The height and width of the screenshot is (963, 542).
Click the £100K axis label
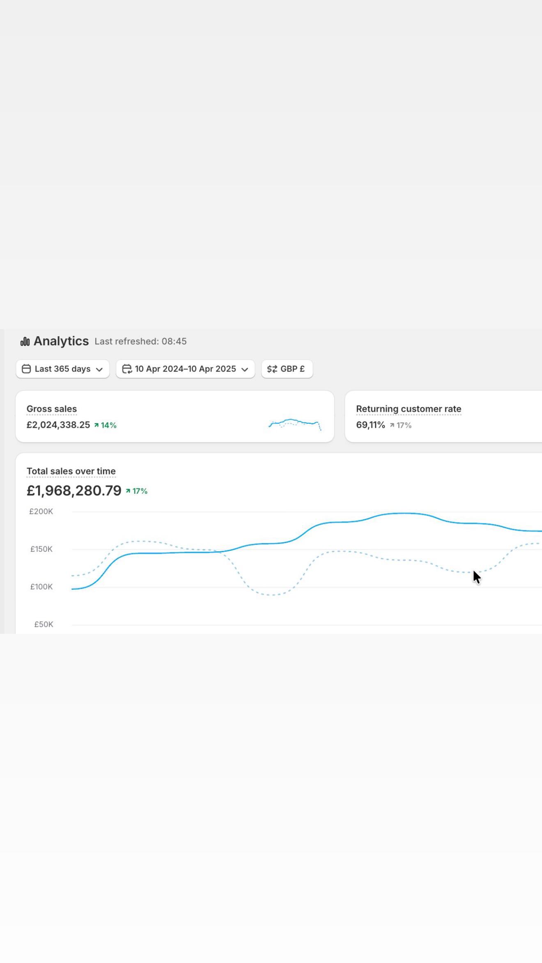41,587
